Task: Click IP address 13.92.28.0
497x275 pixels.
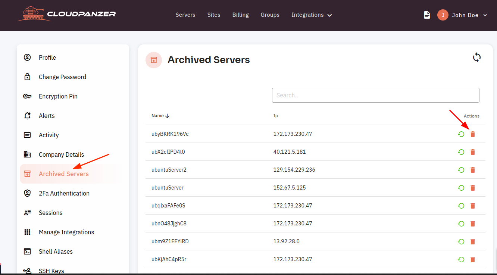Action: click(x=287, y=241)
